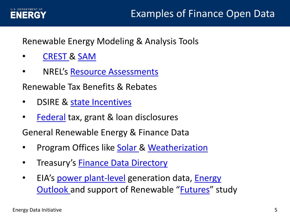This screenshot has width=290, height=217.
Task: Open the Futures study link
Action: [195, 190]
